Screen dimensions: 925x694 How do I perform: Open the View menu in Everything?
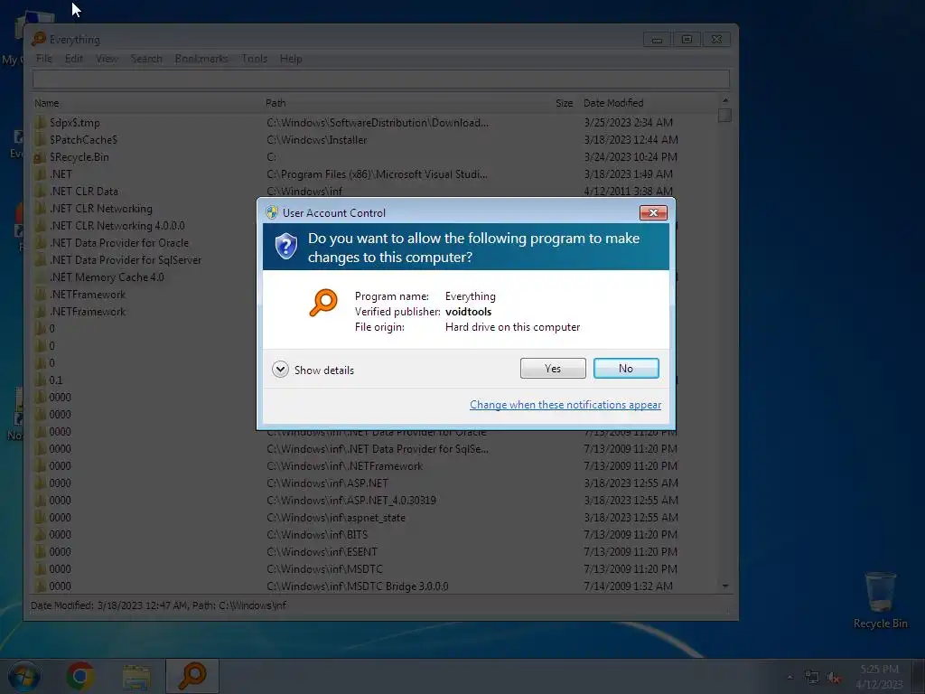click(x=107, y=59)
